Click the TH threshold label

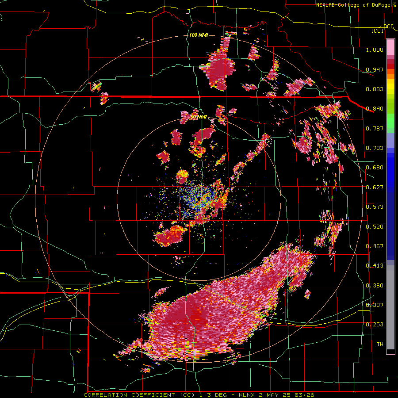pos(380,344)
